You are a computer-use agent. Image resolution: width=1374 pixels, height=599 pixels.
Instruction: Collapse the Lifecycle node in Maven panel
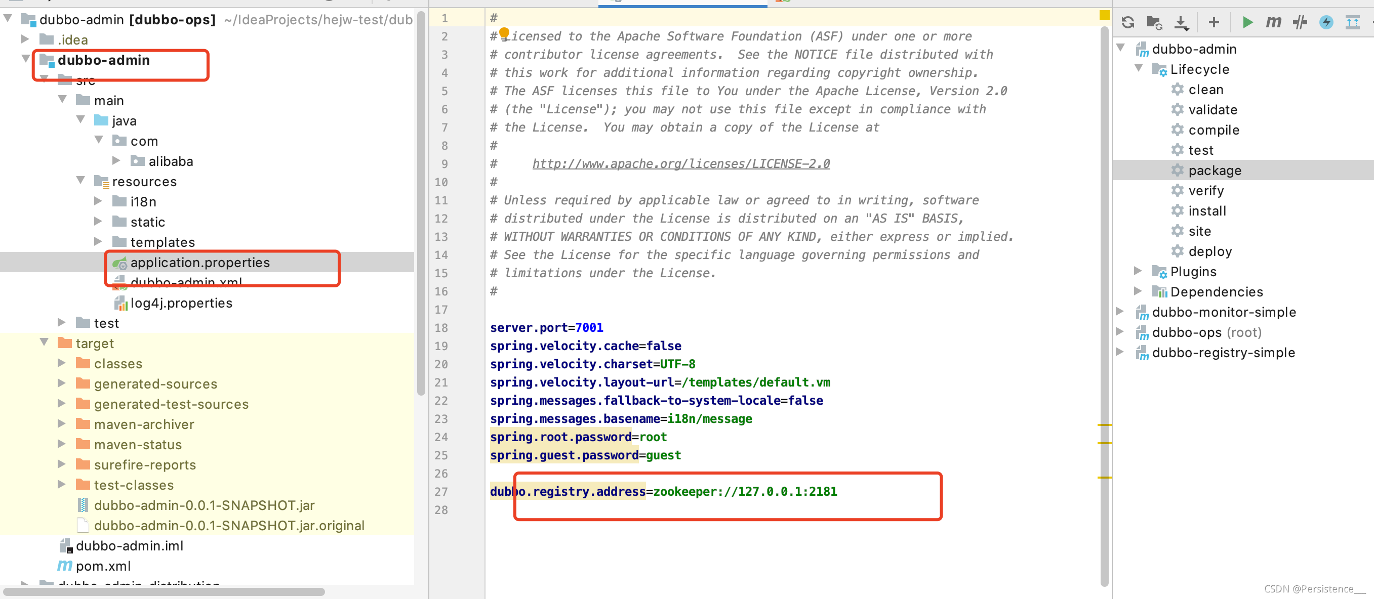click(1138, 69)
